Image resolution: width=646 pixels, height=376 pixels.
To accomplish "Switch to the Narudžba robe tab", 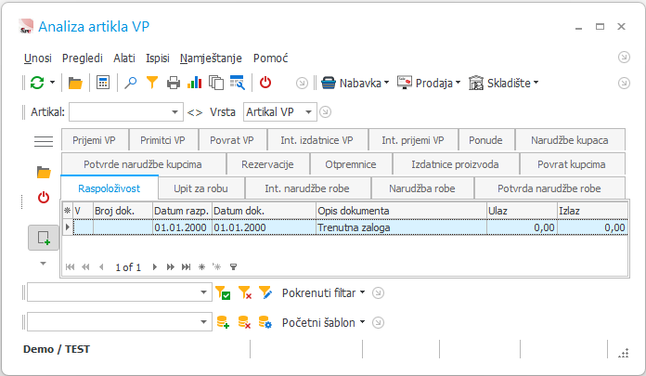I will pos(422,188).
